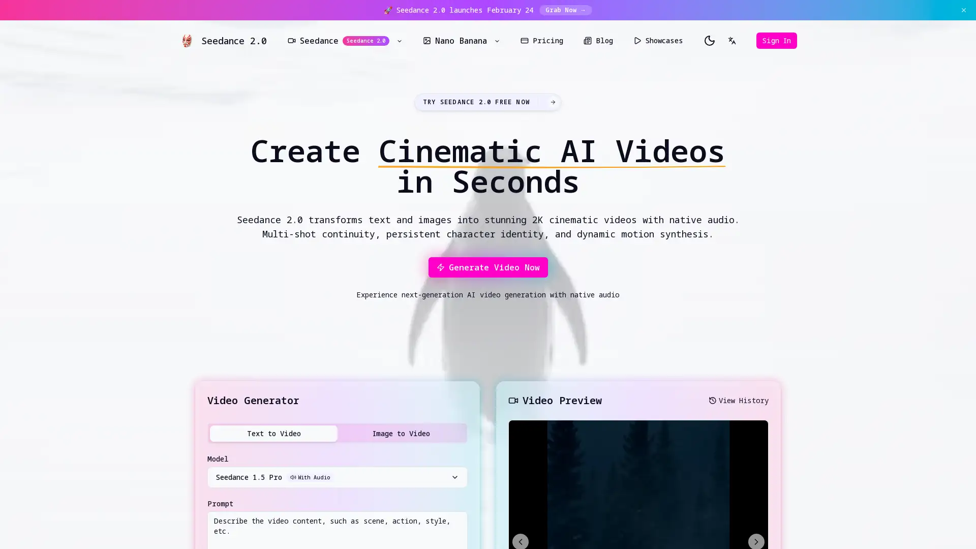Open the Seedance 1.5 Pro model dropdown
The width and height of the screenshot is (976, 549).
(337, 477)
